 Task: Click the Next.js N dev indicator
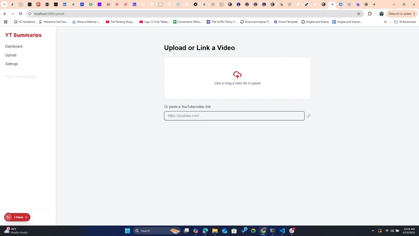coord(8,217)
